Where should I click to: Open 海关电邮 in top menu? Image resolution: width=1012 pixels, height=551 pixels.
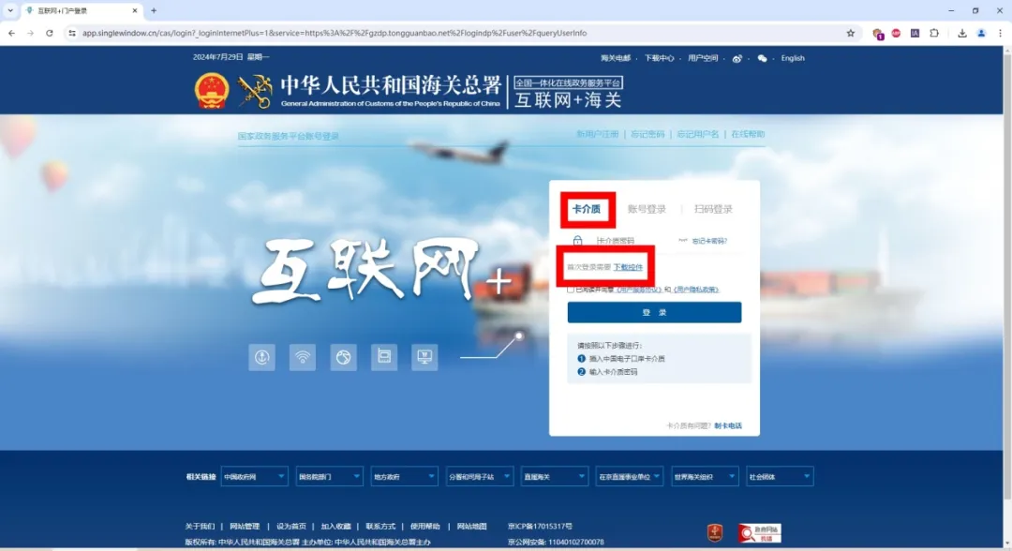click(615, 58)
